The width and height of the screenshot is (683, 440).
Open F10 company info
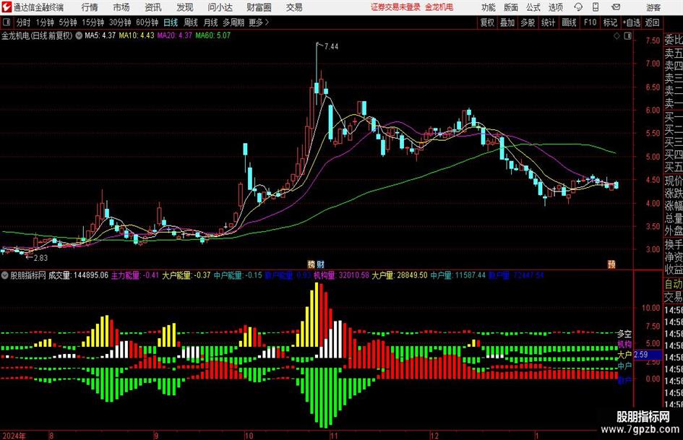590,22
